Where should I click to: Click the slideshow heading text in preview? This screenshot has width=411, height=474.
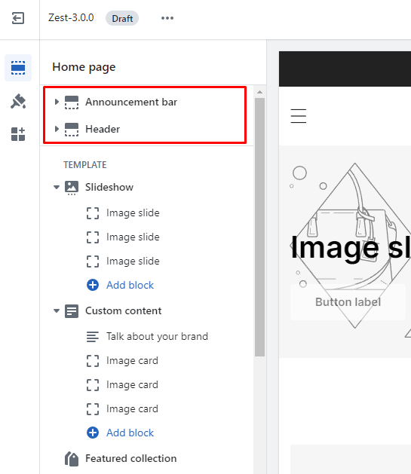pyautogui.click(x=351, y=248)
